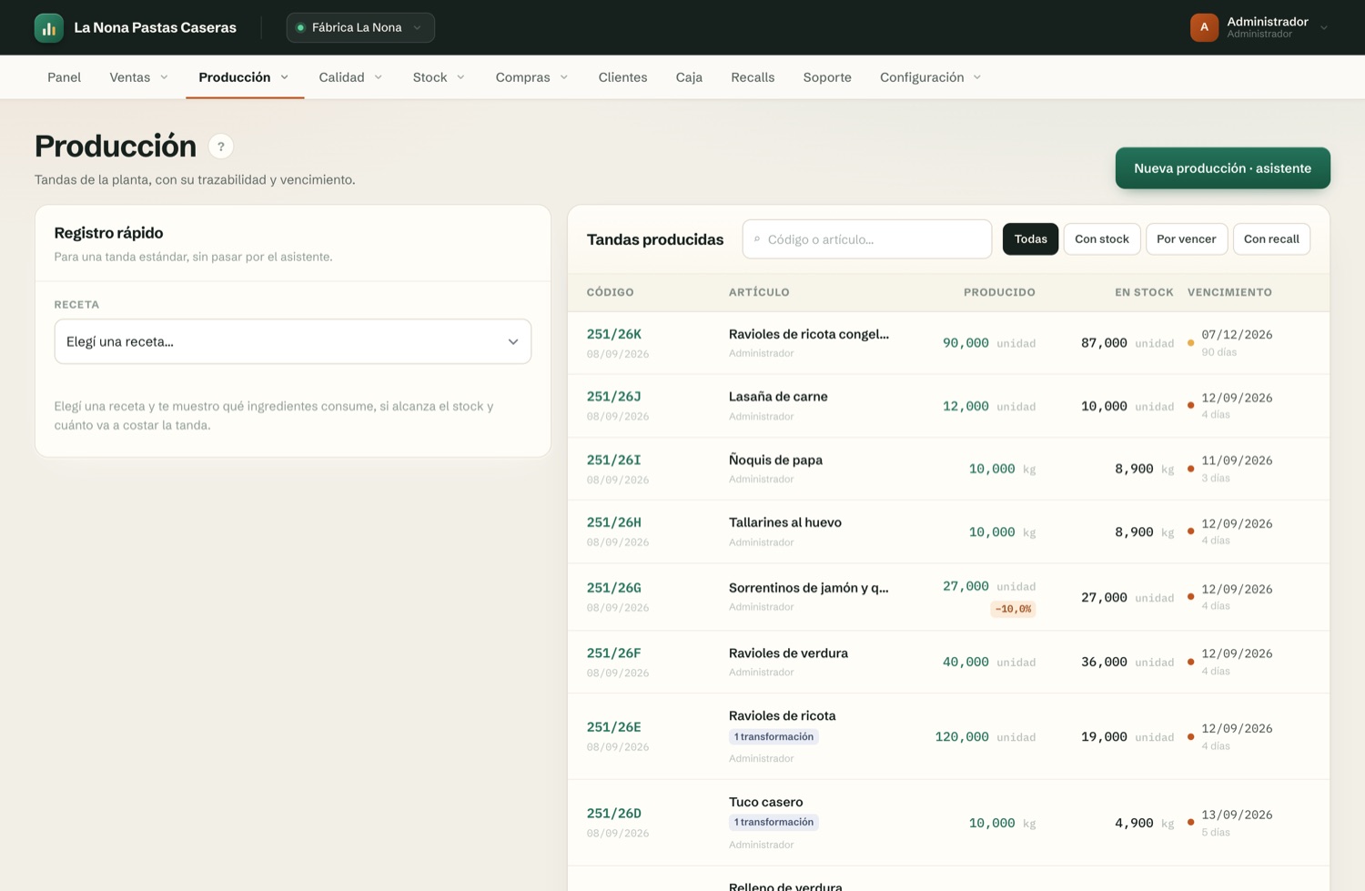The image size is (1365, 891).
Task: Show only batches Con recall
Action: (x=1271, y=238)
